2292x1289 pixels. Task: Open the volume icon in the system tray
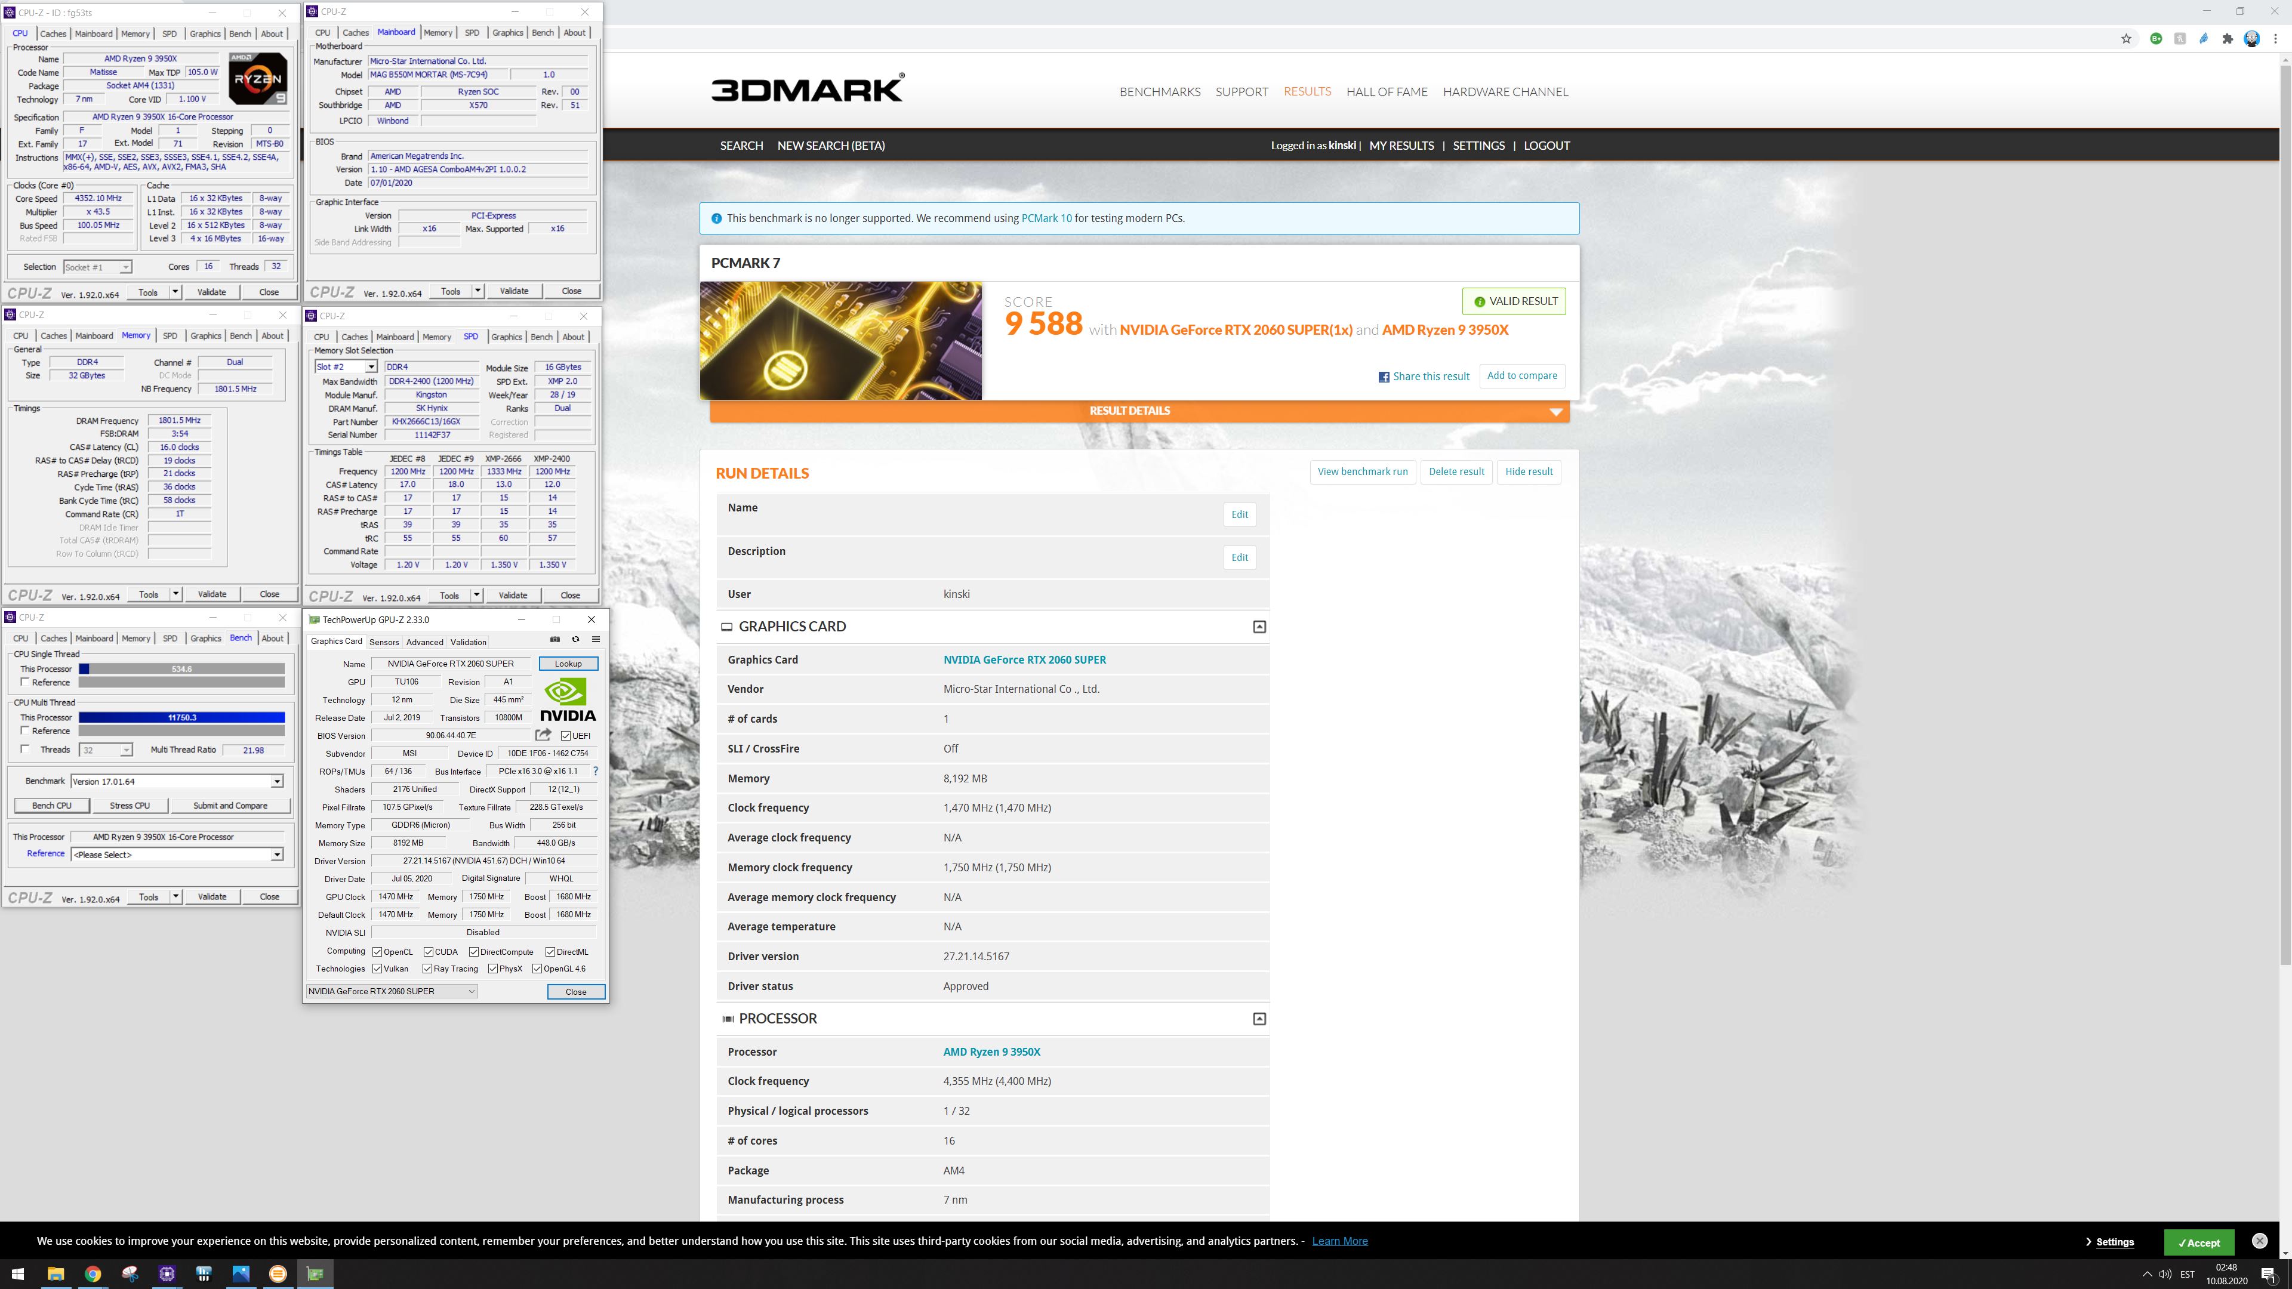tap(2165, 1274)
